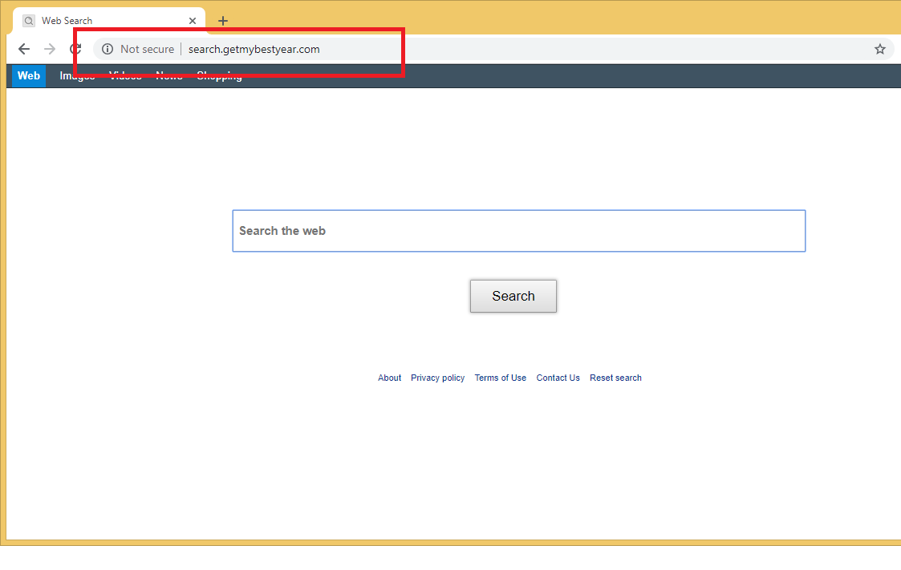
Task: Reload the current page
Action: coord(75,49)
